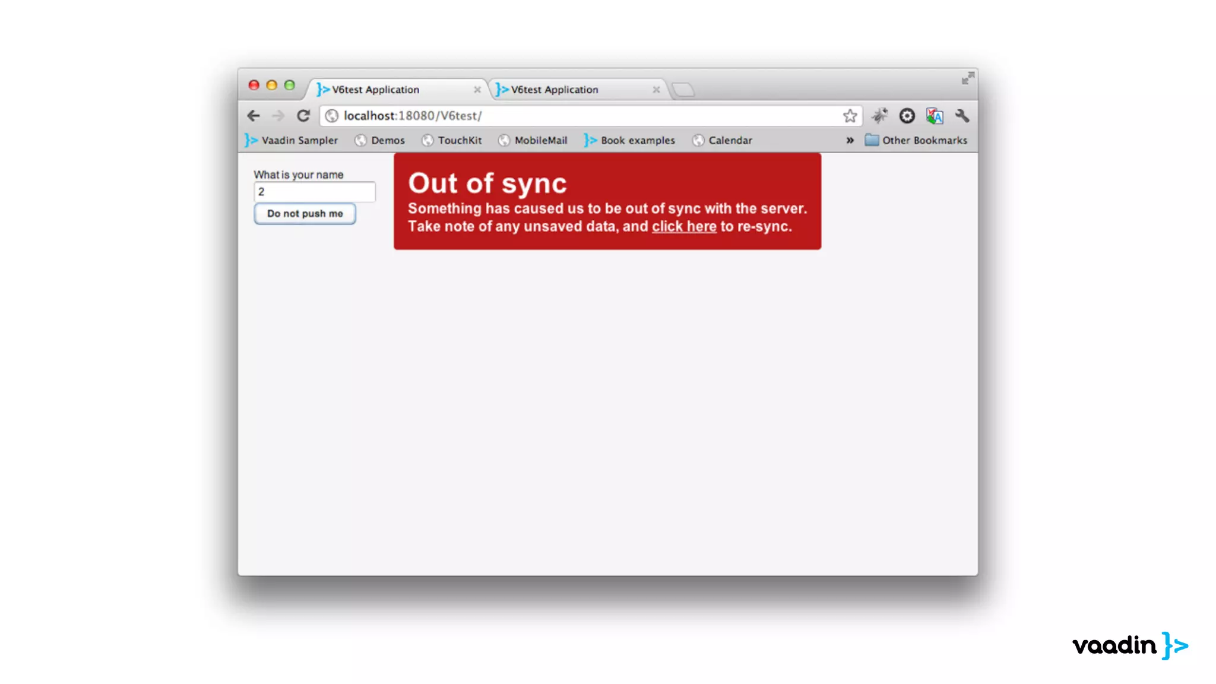The height and width of the screenshot is (684, 1216).
Task: Click the round gear extension icon
Action: coord(907,116)
